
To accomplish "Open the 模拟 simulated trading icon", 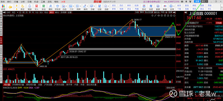I will click(x=50, y=7).
